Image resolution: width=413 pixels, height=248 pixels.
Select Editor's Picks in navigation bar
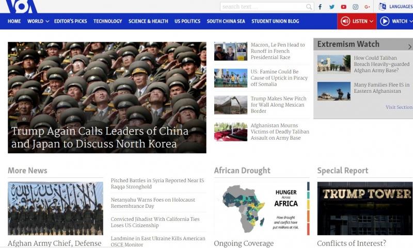pos(71,21)
